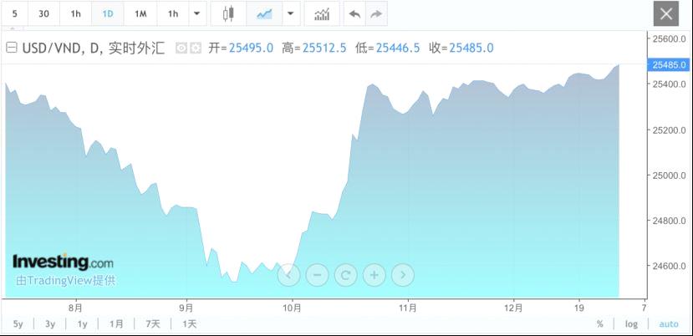693x336 pixels.
Task: Toggle logarithmic scale
Action: click(631, 324)
